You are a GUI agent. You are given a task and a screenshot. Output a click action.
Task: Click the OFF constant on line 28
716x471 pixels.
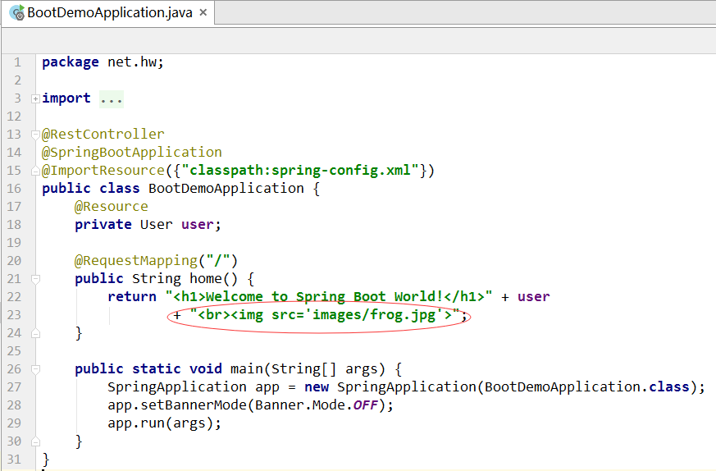[365, 405]
